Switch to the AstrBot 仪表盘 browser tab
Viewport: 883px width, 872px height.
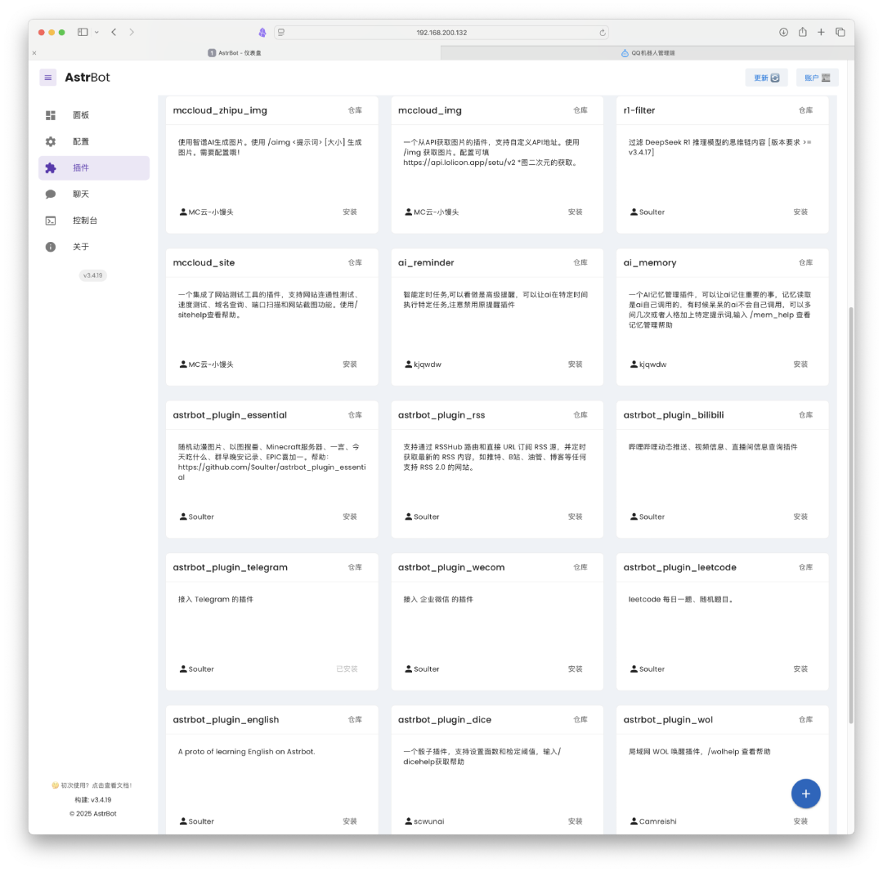pyautogui.click(x=235, y=53)
